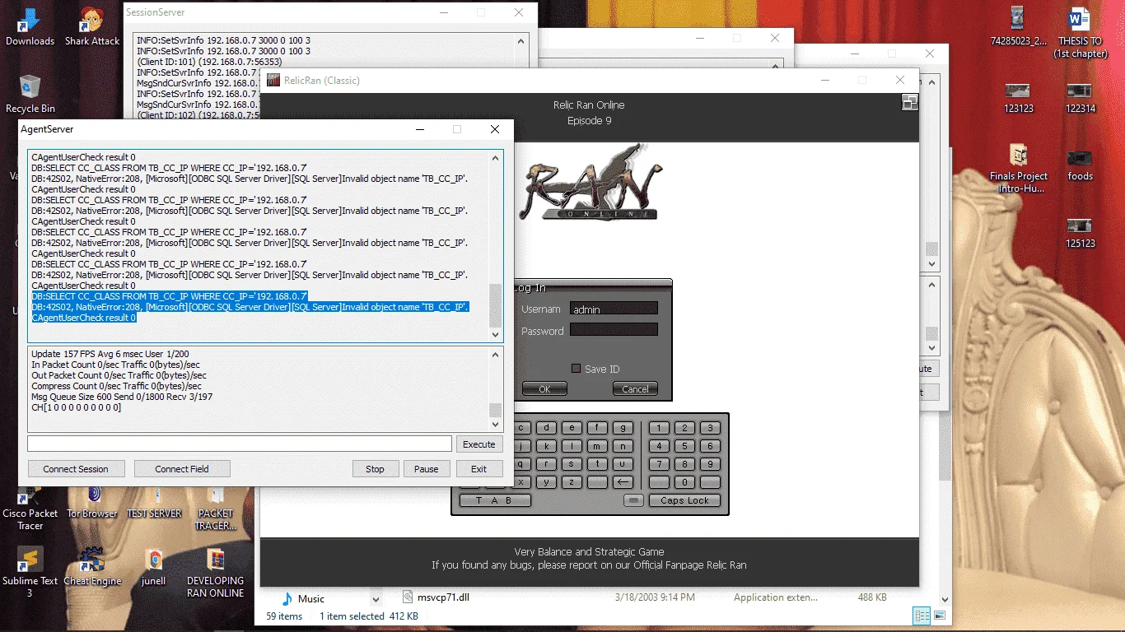1125x632 pixels.
Task: Tap the letter z virtual key
Action: (x=572, y=482)
